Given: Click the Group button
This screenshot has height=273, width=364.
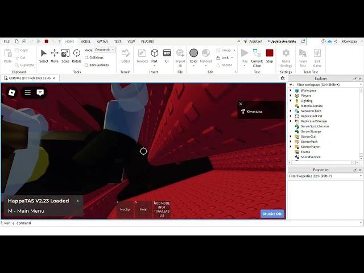Looking at the screenshot, I should click(x=224, y=50).
